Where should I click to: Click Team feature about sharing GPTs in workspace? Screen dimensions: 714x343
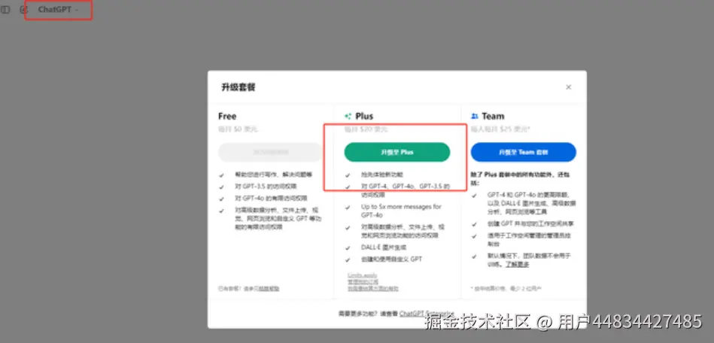pyautogui.click(x=530, y=224)
